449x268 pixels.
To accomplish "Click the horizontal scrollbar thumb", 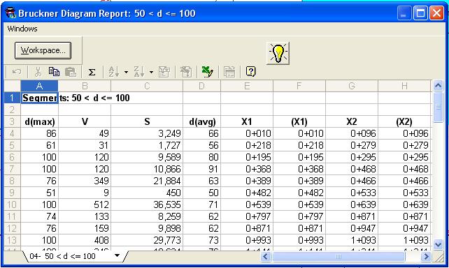I will pyautogui.click(x=338, y=257).
